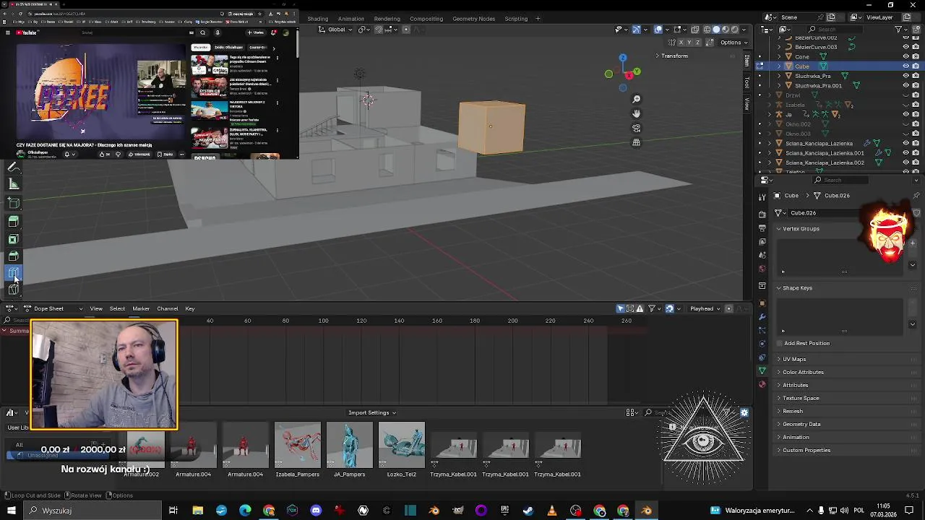925x520 pixels.
Task: Toggle proportional editing button
Action: pos(406,30)
